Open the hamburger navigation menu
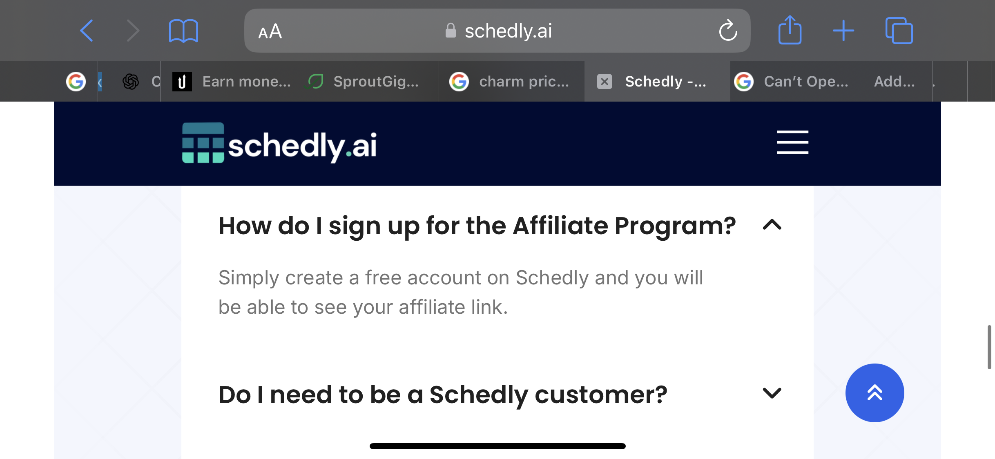The image size is (995, 459). pyautogui.click(x=792, y=142)
